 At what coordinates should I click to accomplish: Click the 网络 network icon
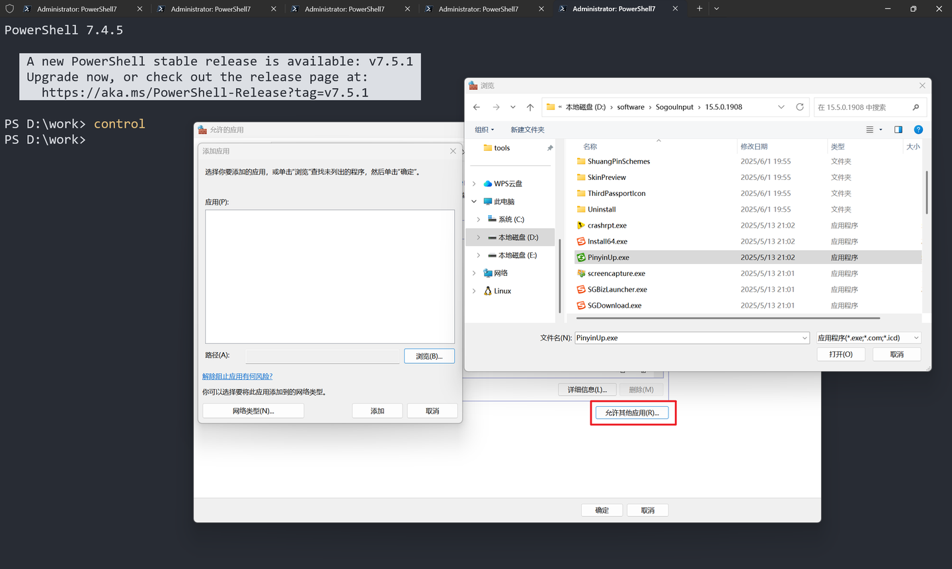click(x=488, y=273)
